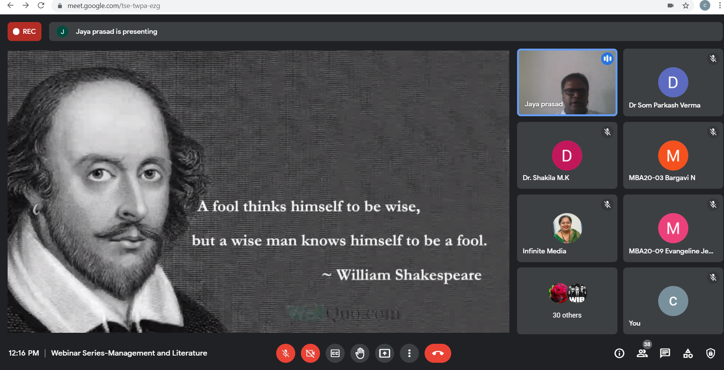Focus the meet.google.com address bar
The image size is (724, 370).
(x=373, y=6)
